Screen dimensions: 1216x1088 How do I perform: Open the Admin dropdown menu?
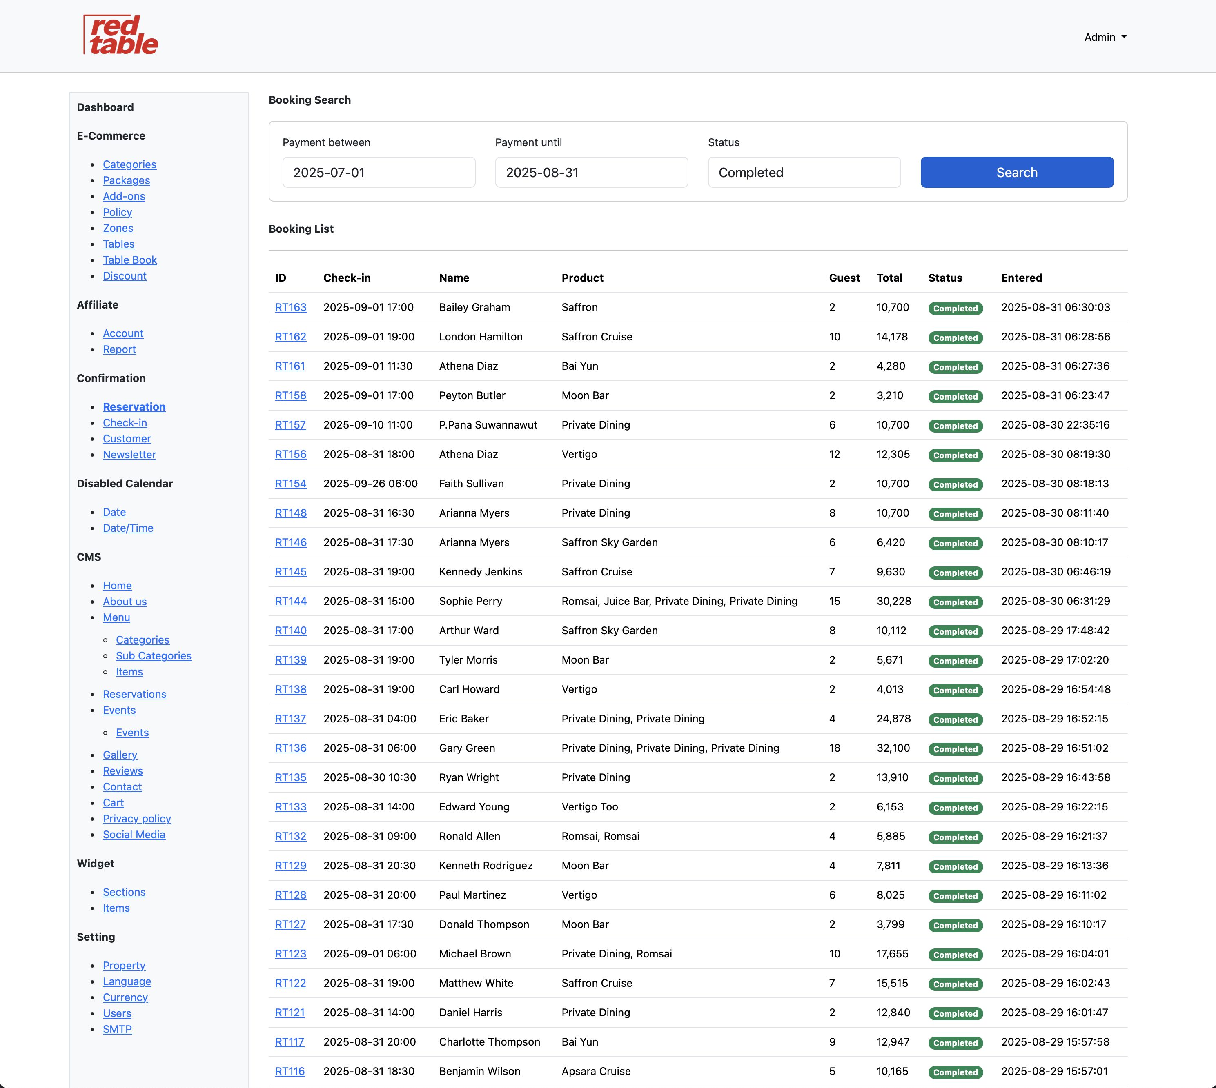[x=1105, y=37]
